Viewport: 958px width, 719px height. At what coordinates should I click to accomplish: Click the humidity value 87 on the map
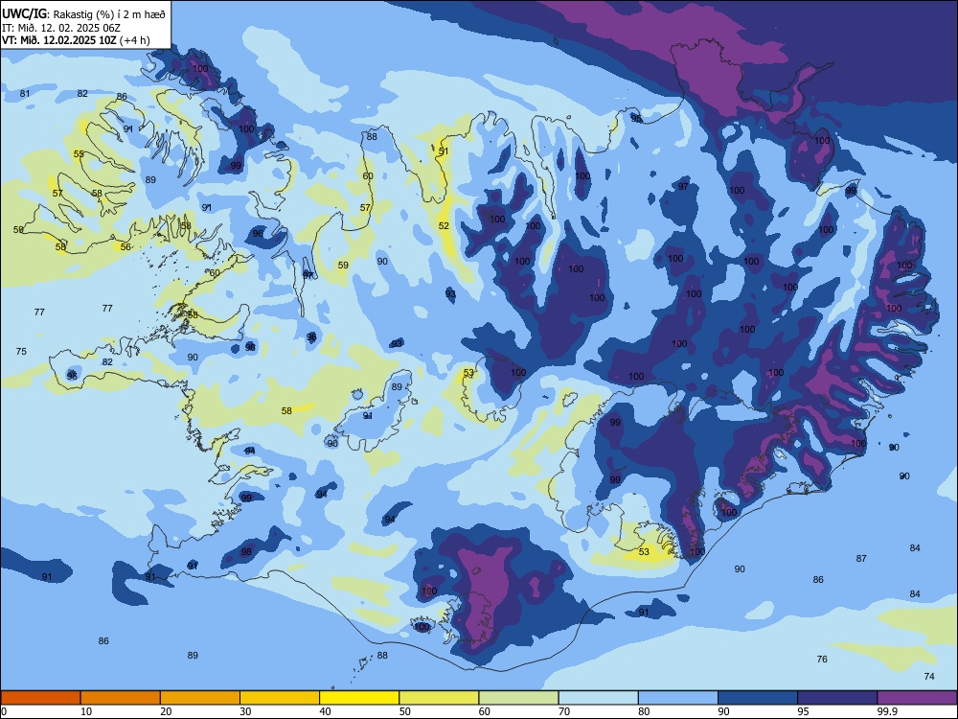tap(861, 558)
